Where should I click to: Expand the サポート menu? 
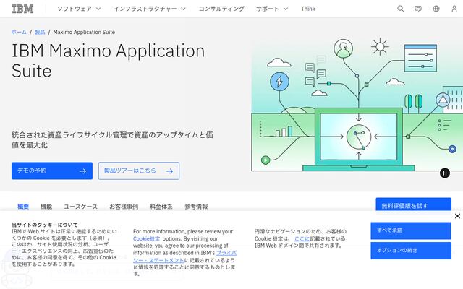pyautogui.click(x=272, y=9)
